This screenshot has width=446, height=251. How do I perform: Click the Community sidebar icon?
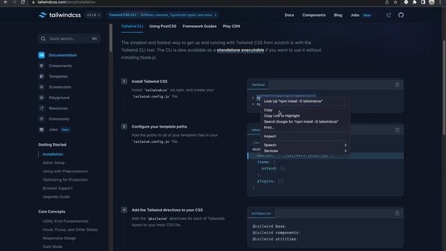(x=42, y=119)
